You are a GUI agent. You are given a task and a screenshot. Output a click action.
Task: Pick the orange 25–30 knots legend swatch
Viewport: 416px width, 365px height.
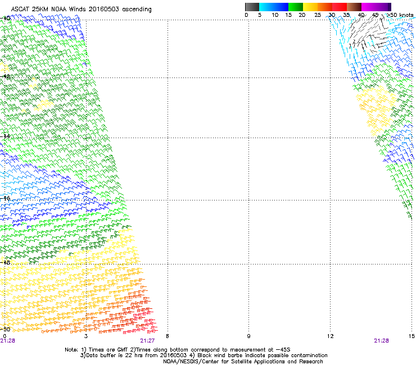pos(325,7)
